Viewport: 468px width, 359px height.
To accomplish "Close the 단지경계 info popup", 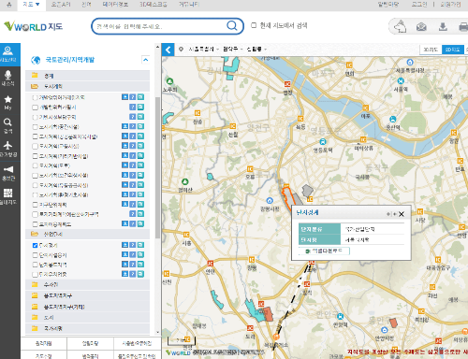I will click(x=402, y=214).
